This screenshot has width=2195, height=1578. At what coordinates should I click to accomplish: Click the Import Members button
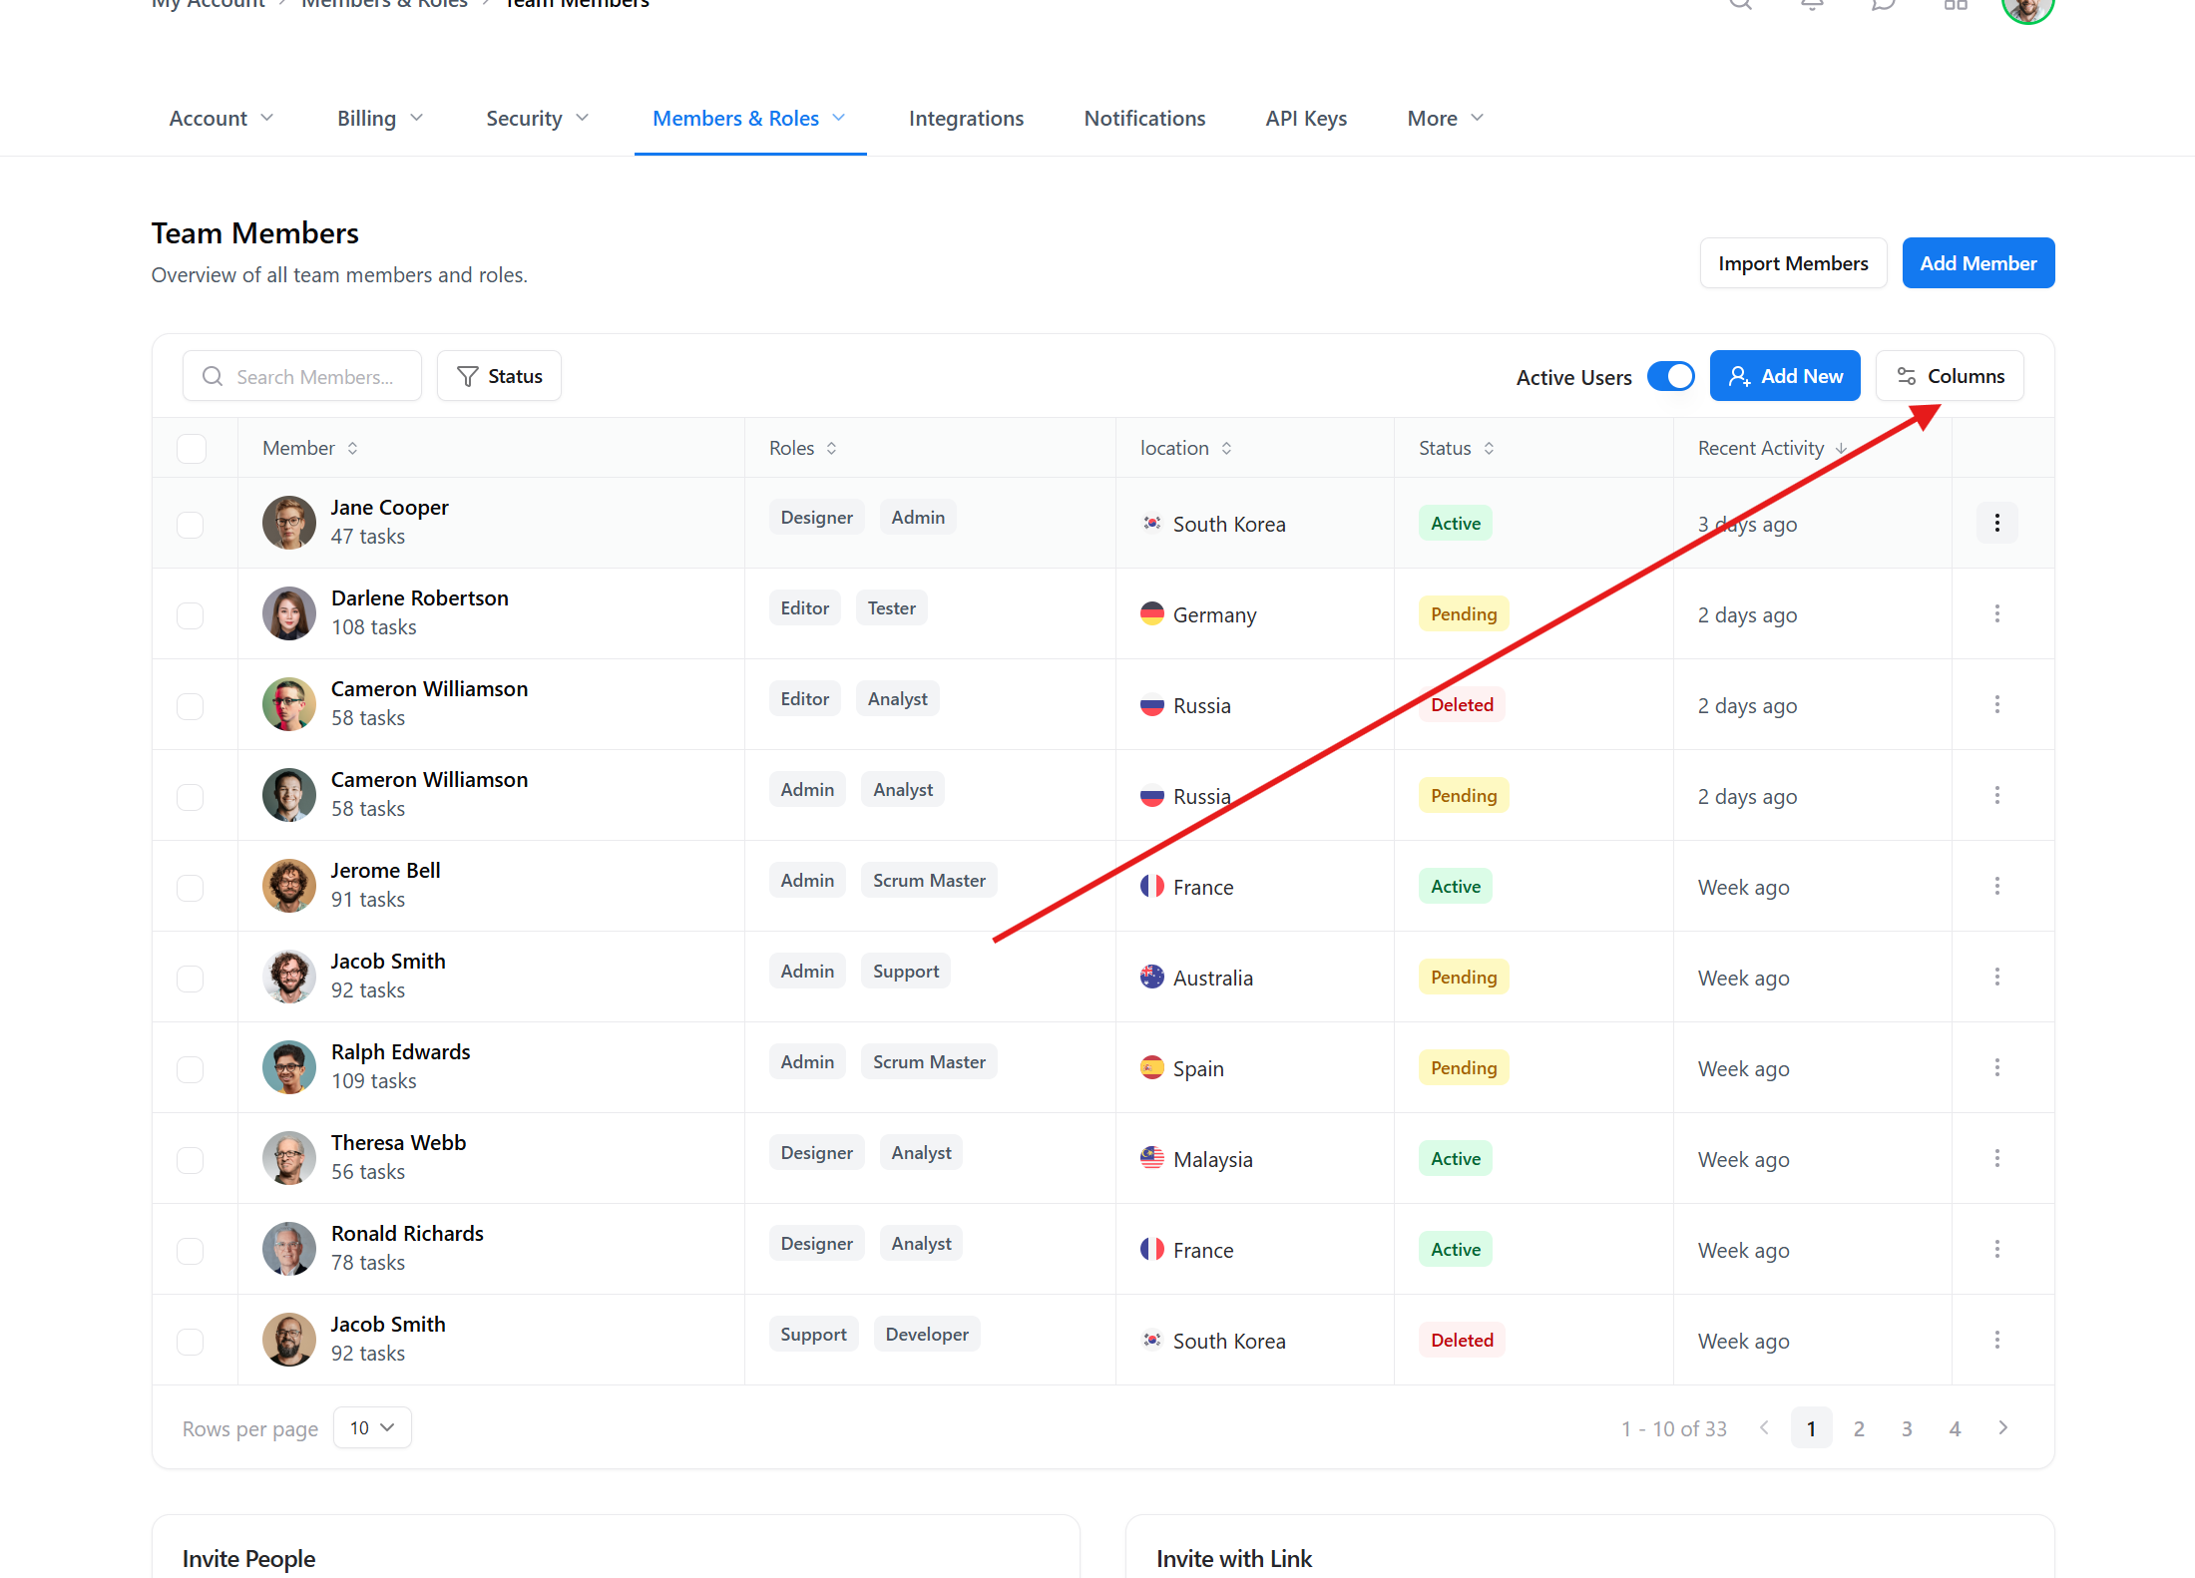(x=1792, y=263)
